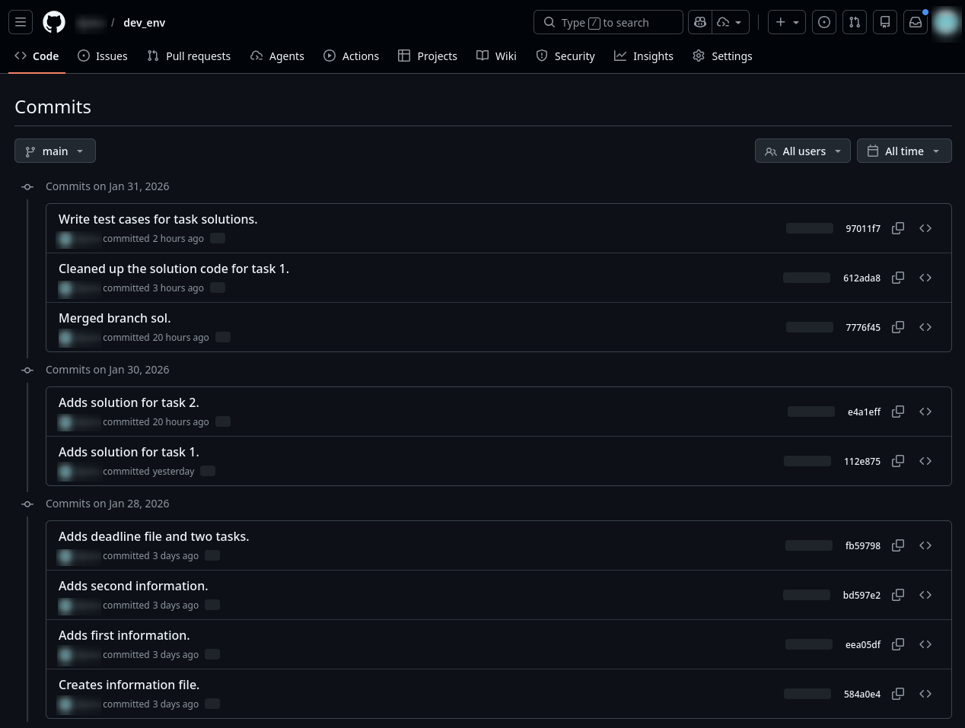Expand the main branch selector
Viewport: 965px width, 728px height.
click(55, 151)
